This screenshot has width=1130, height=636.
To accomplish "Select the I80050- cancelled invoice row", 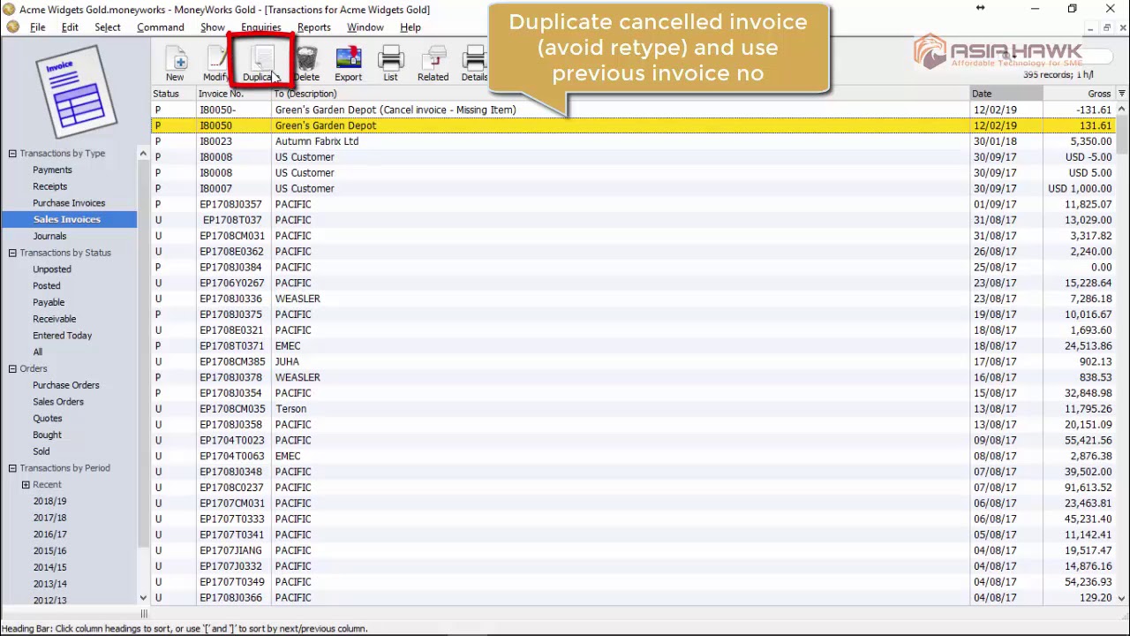I will (632, 110).
